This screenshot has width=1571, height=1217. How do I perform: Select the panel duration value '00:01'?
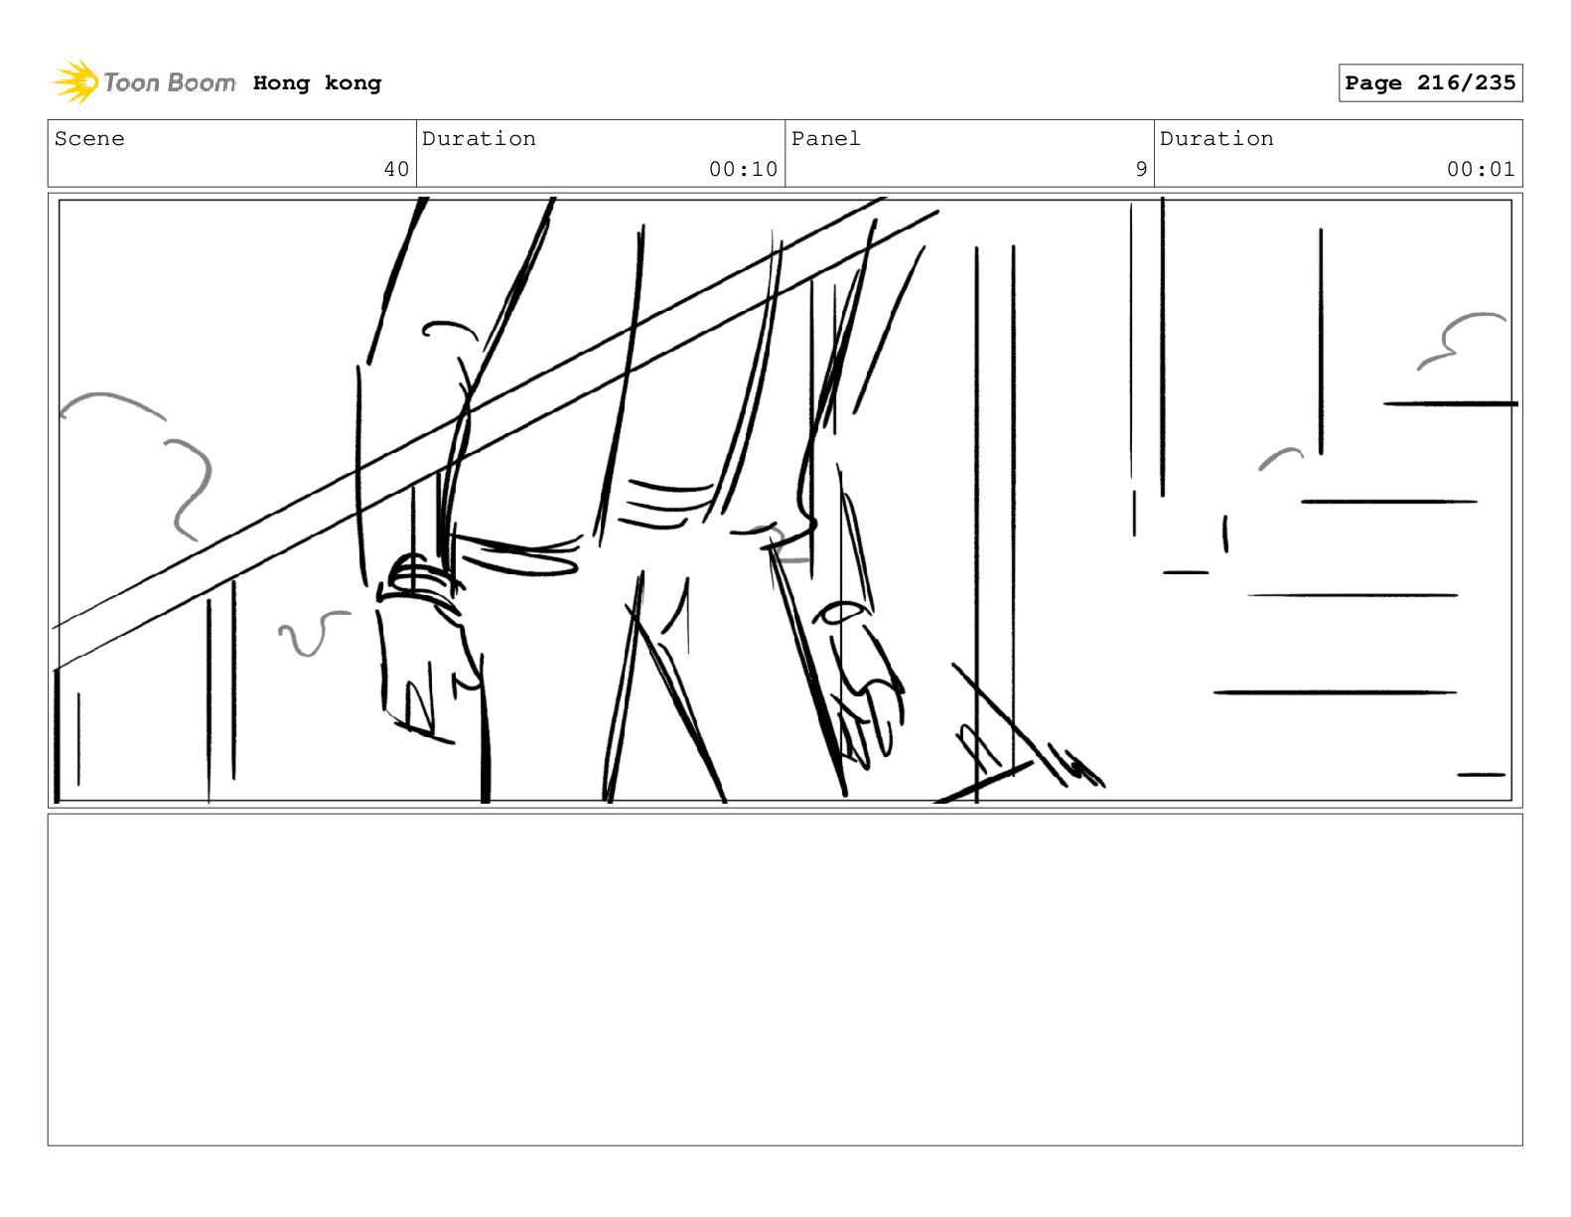point(1481,169)
